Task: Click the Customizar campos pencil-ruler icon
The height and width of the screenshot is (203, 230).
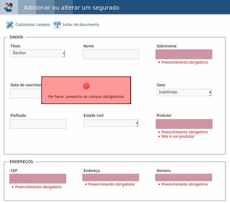Action: pyautogui.click(x=10, y=25)
